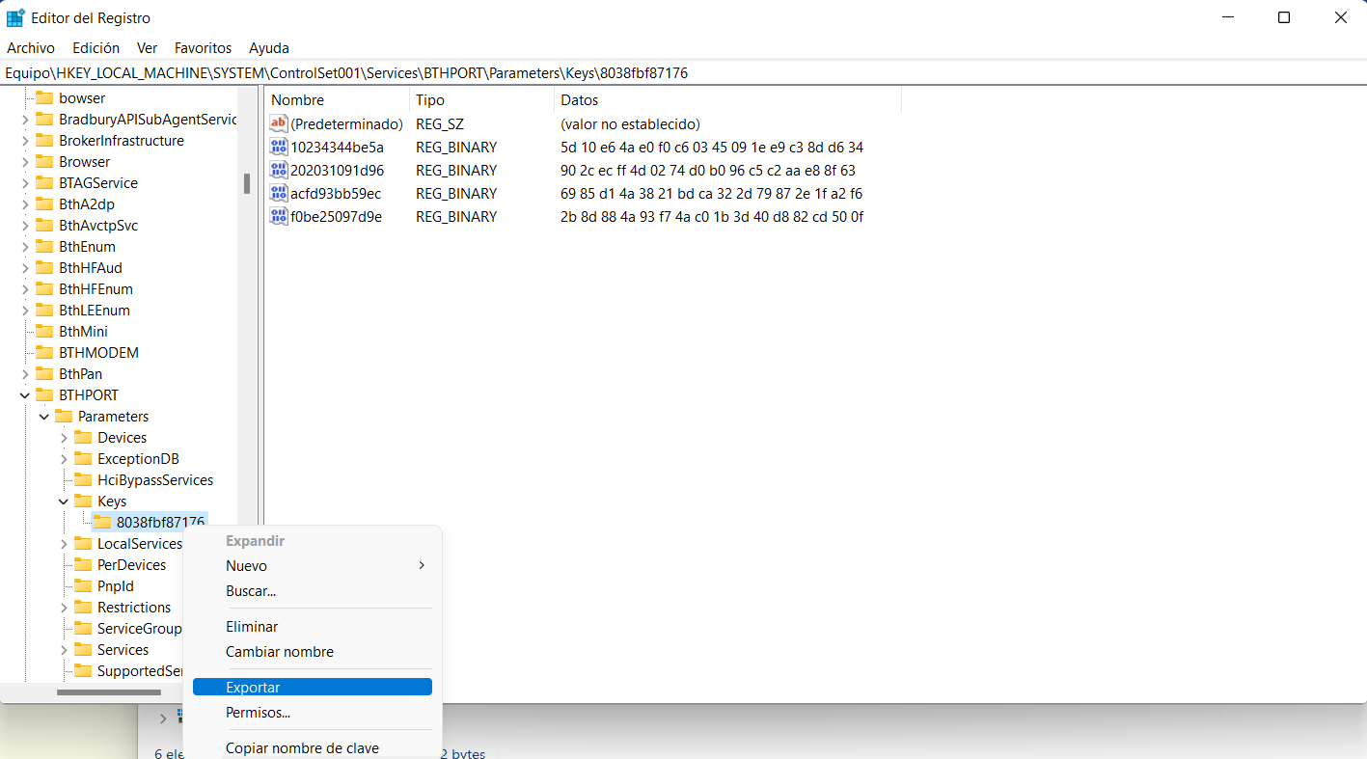
Task: Click the Registry Editor app icon in title bar
Action: (x=15, y=17)
